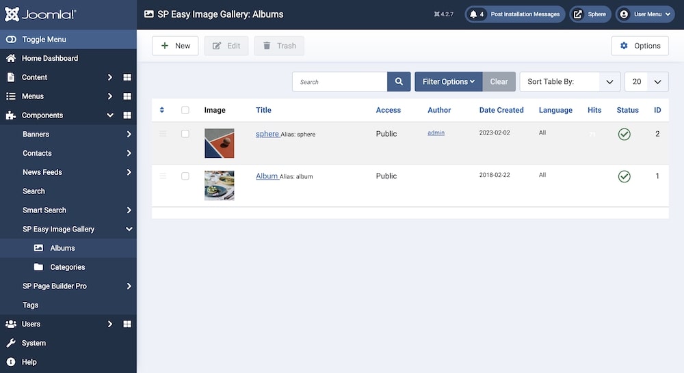Click the Menus dashboard grid icon
684x373 pixels.
point(127,96)
